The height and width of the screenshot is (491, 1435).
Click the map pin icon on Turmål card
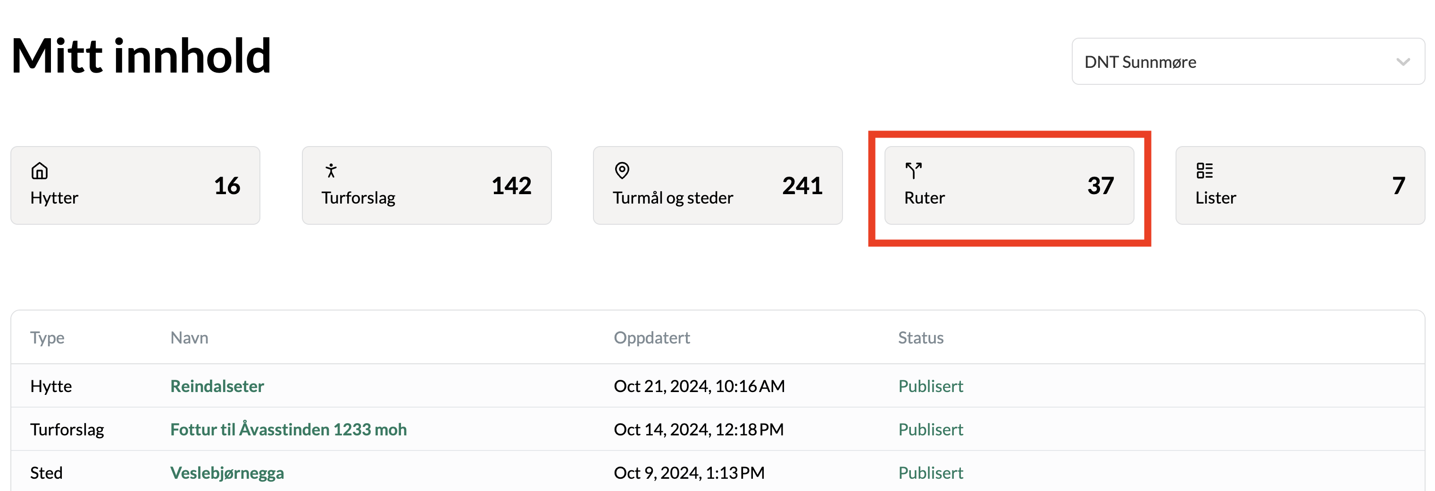tap(622, 171)
